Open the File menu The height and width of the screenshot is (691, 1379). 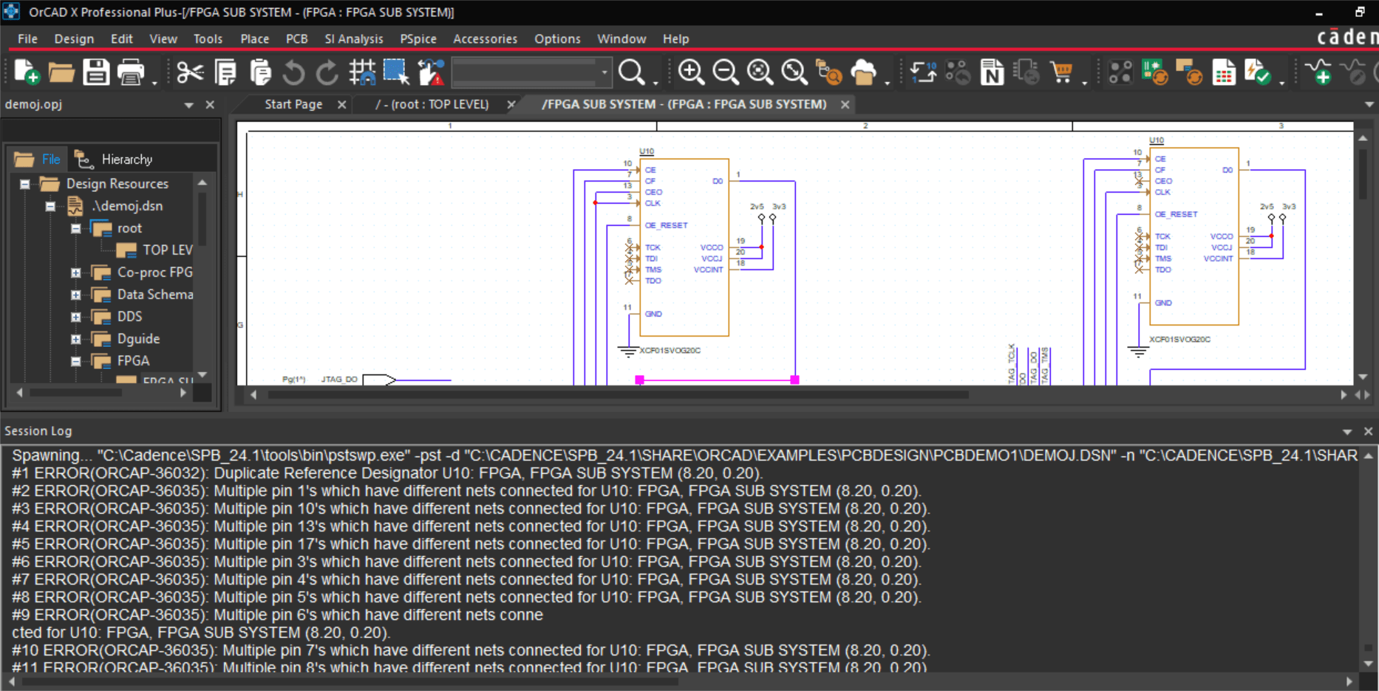(27, 38)
